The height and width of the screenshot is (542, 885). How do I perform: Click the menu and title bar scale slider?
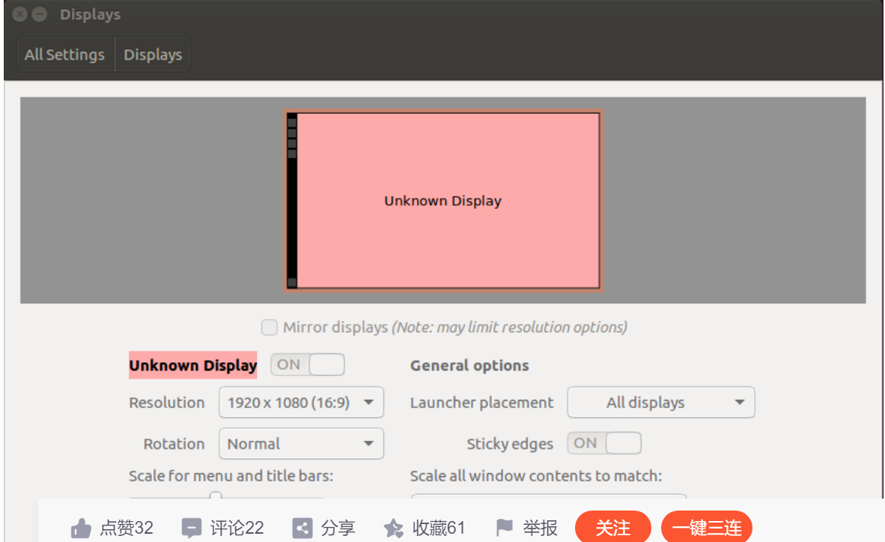[216, 496]
